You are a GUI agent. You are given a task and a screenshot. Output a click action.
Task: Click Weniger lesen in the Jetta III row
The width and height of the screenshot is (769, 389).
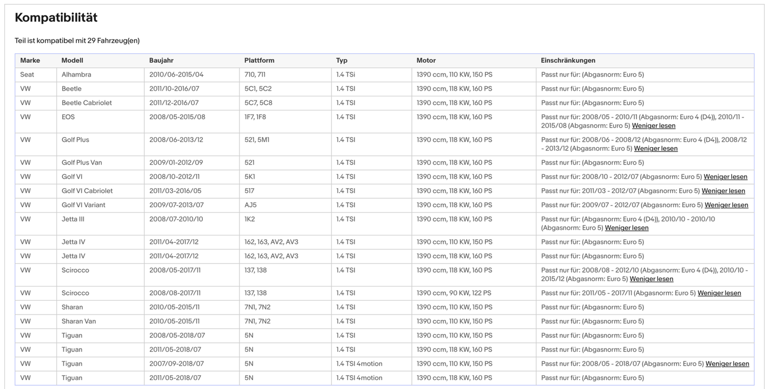(x=626, y=228)
